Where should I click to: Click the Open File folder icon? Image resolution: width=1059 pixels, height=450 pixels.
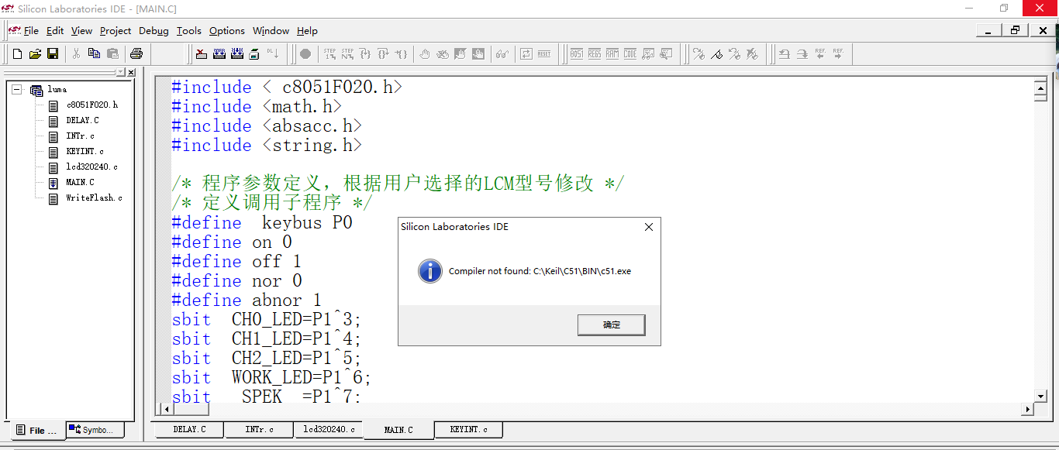[35, 54]
